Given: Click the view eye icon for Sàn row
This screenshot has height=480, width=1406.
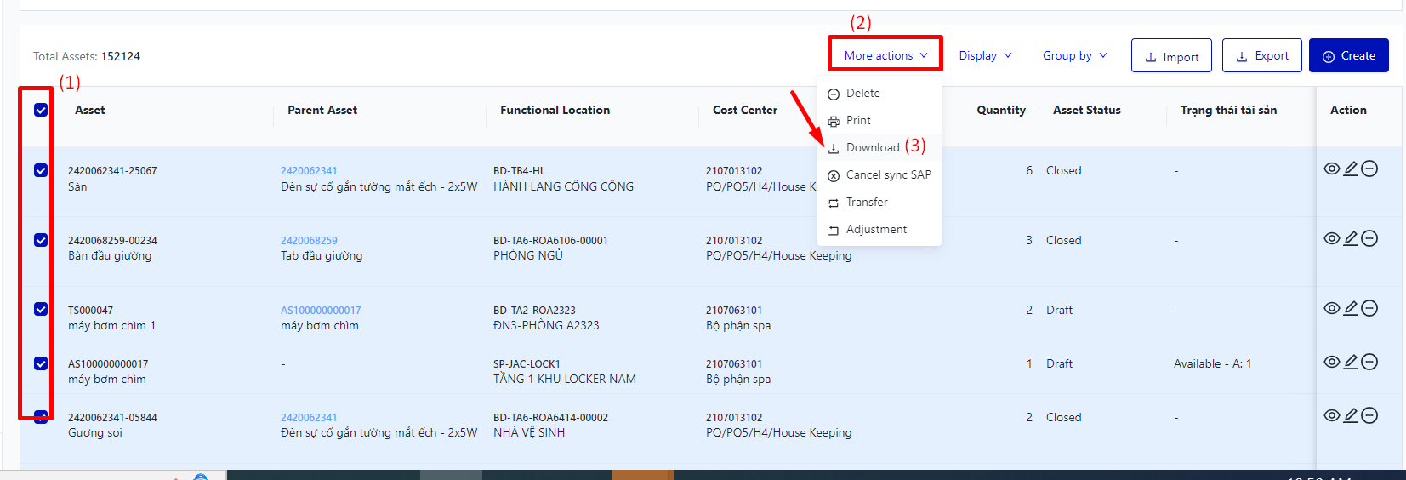Looking at the screenshot, I should [x=1331, y=169].
